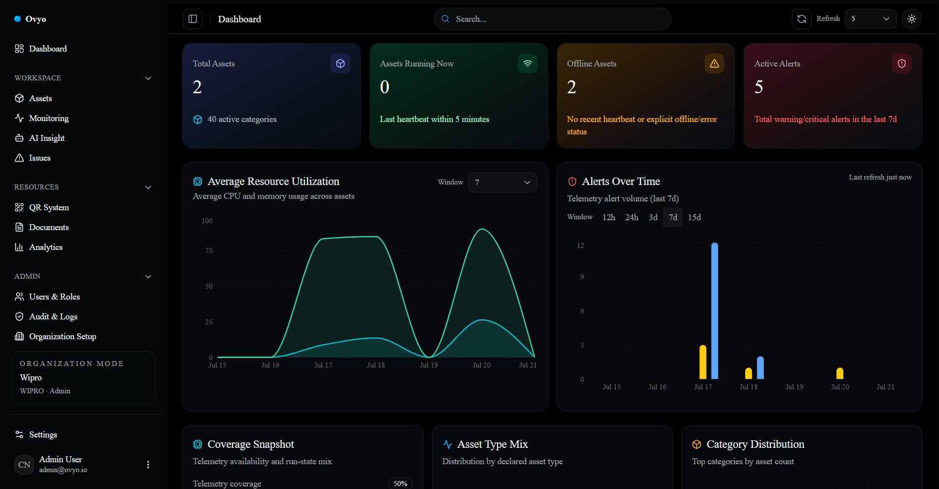This screenshot has height=489, width=939.
Task: Go to Analytics page
Action: click(x=83, y=247)
